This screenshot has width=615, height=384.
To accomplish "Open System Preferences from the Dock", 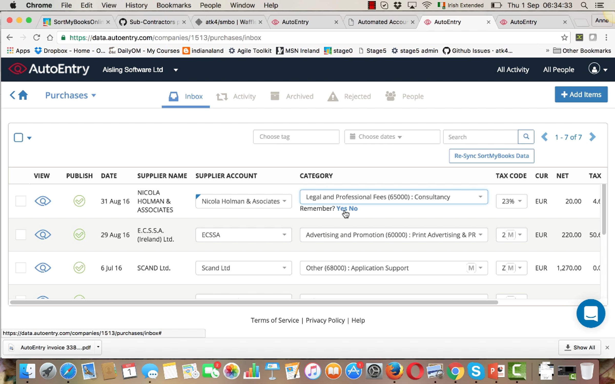I will pyautogui.click(x=374, y=371).
